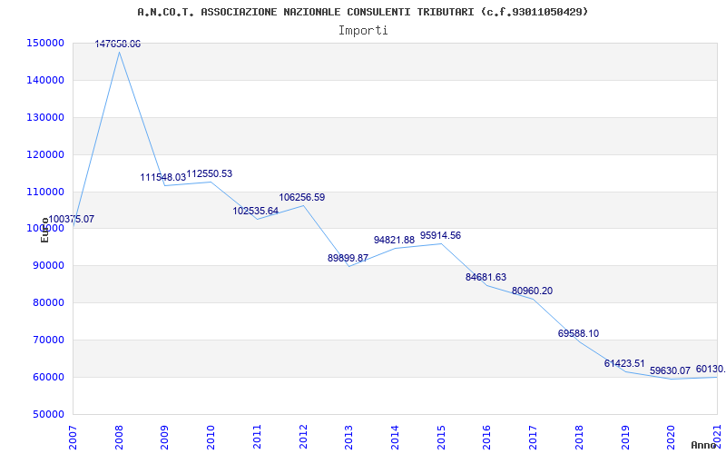Click x-axis year 2020
Image resolution: width=726 pixels, height=454 pixels.
tap(671, 438)
